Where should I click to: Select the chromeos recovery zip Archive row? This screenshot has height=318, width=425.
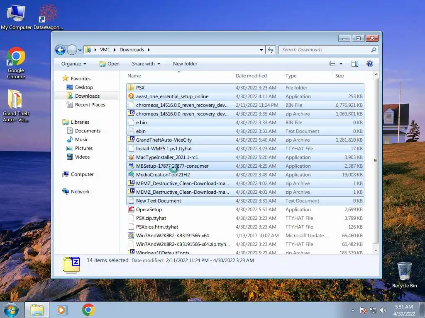pos(245,113)
